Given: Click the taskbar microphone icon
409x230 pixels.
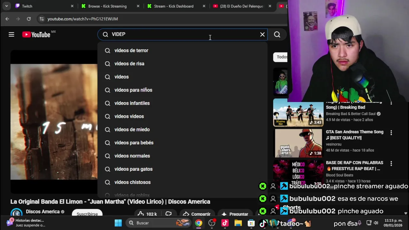Looking at the screenshot, I should click(359, 223).
